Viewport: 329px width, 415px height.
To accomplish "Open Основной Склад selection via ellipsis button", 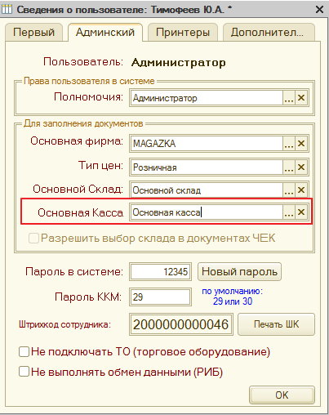I will coord(289,190).
